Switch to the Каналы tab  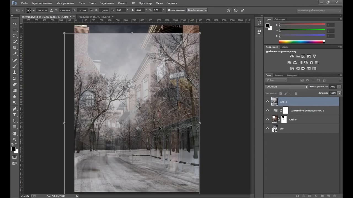(279, 75)
